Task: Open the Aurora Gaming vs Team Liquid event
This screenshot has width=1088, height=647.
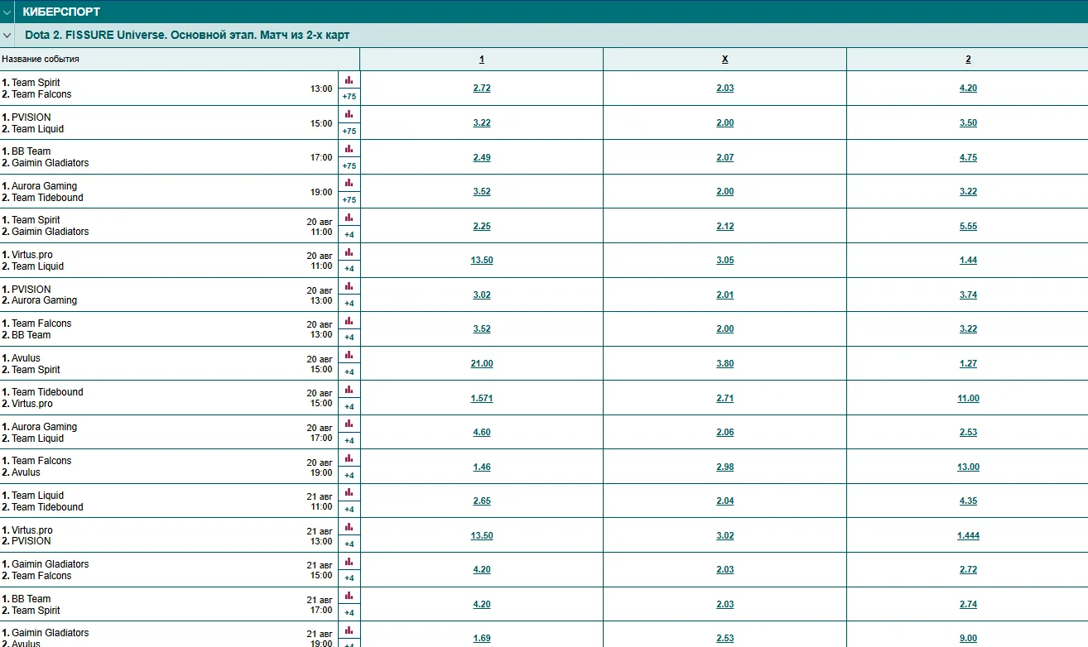Action: point(44,433)
